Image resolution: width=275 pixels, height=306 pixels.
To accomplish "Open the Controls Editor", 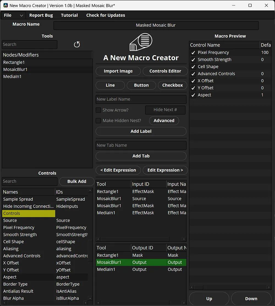I will (x=165, y=71).
